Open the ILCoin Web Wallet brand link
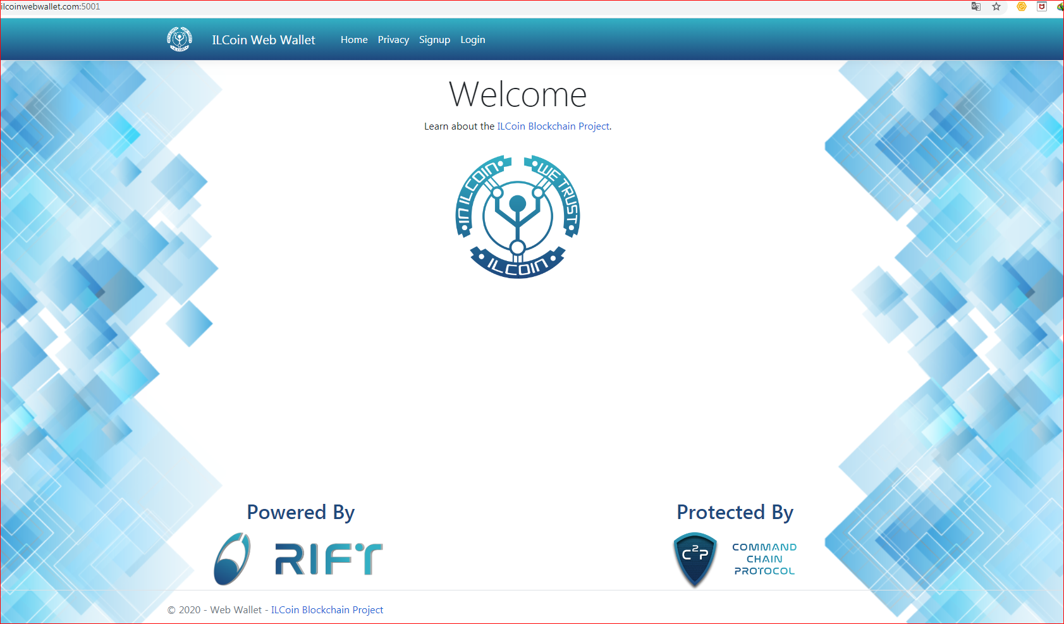The image size is (1064, 624). point(264,40)
